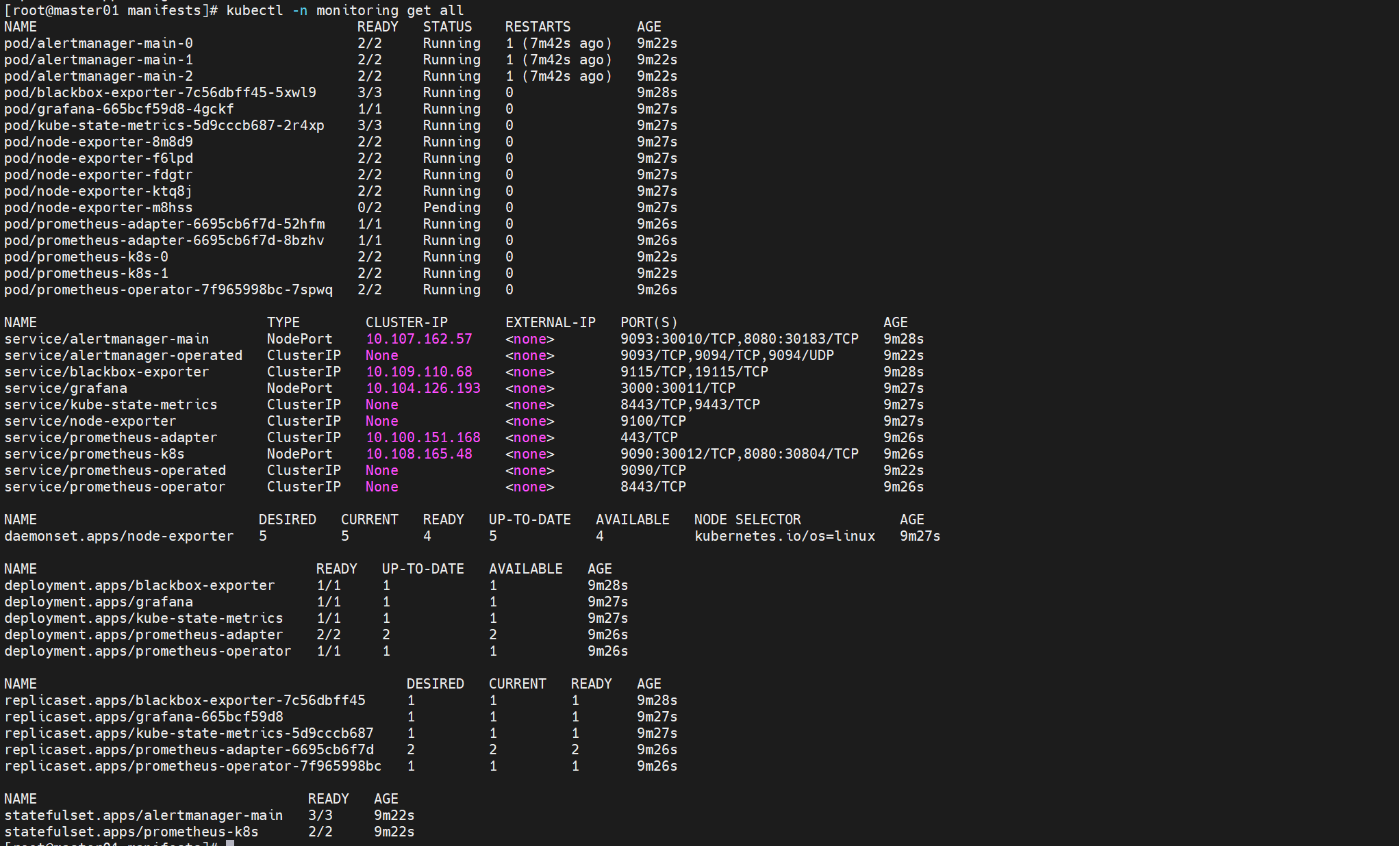Pick the pod/alertmanager-main-2 name
Screen dimensions: 1399x846
(x=99, y=76)
